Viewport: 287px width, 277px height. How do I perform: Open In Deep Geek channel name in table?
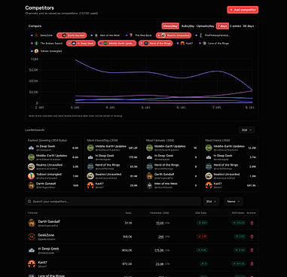(48, 248)
